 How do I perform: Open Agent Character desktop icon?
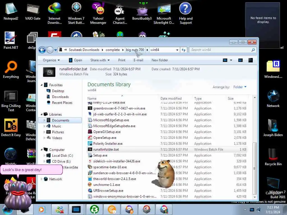[120, 15]
